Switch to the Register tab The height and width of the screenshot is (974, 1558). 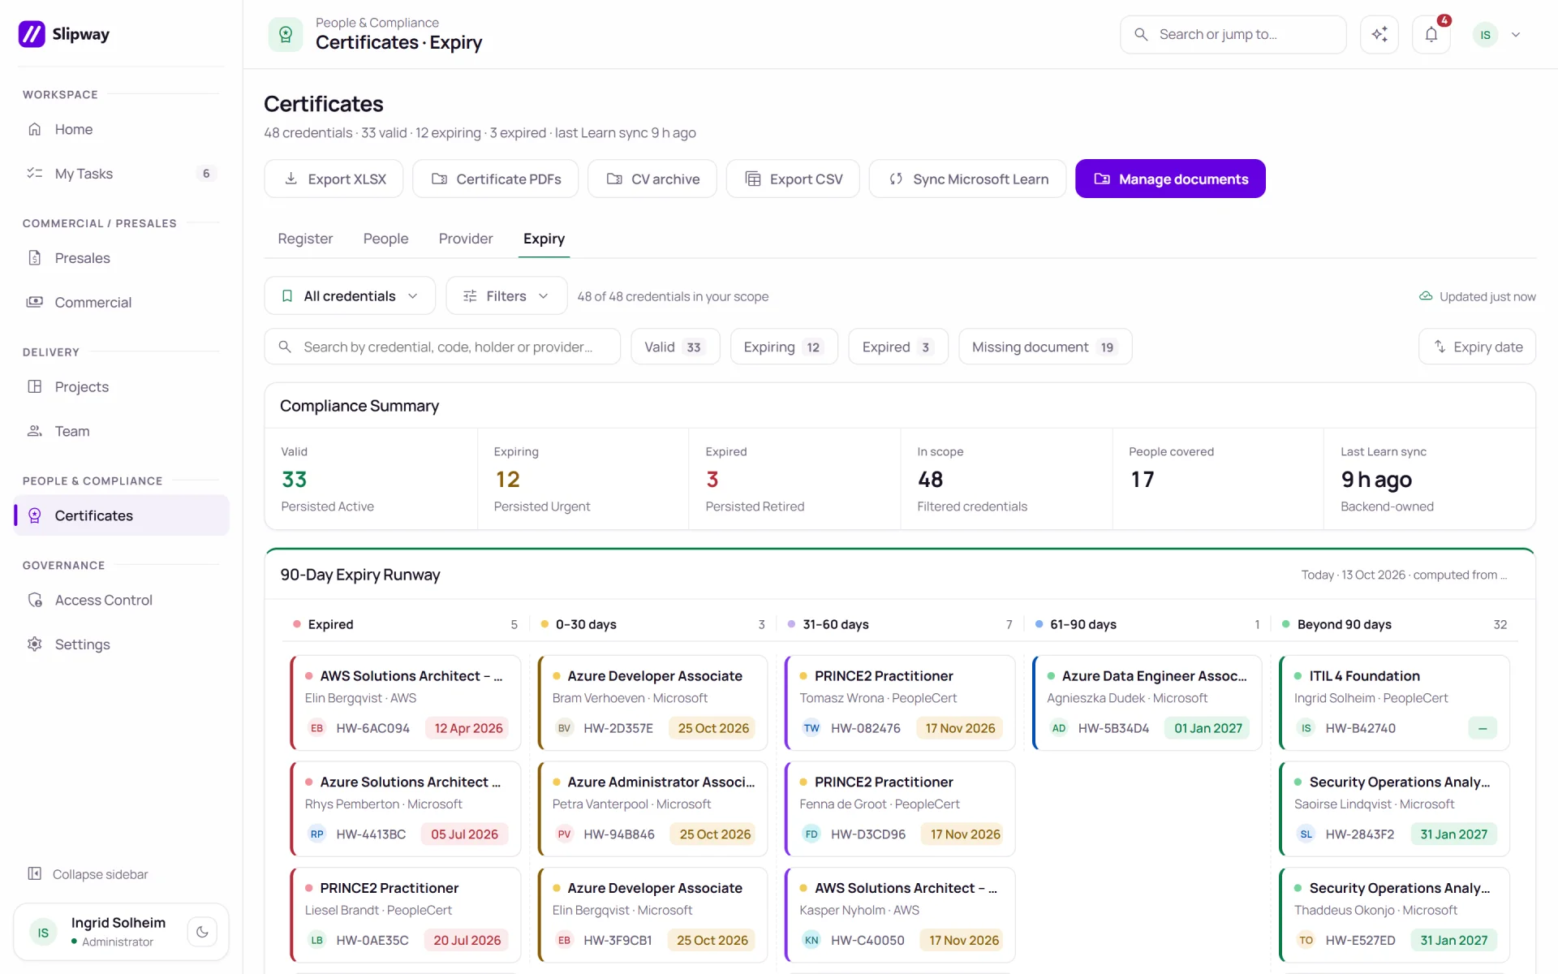tap(305, 239)
